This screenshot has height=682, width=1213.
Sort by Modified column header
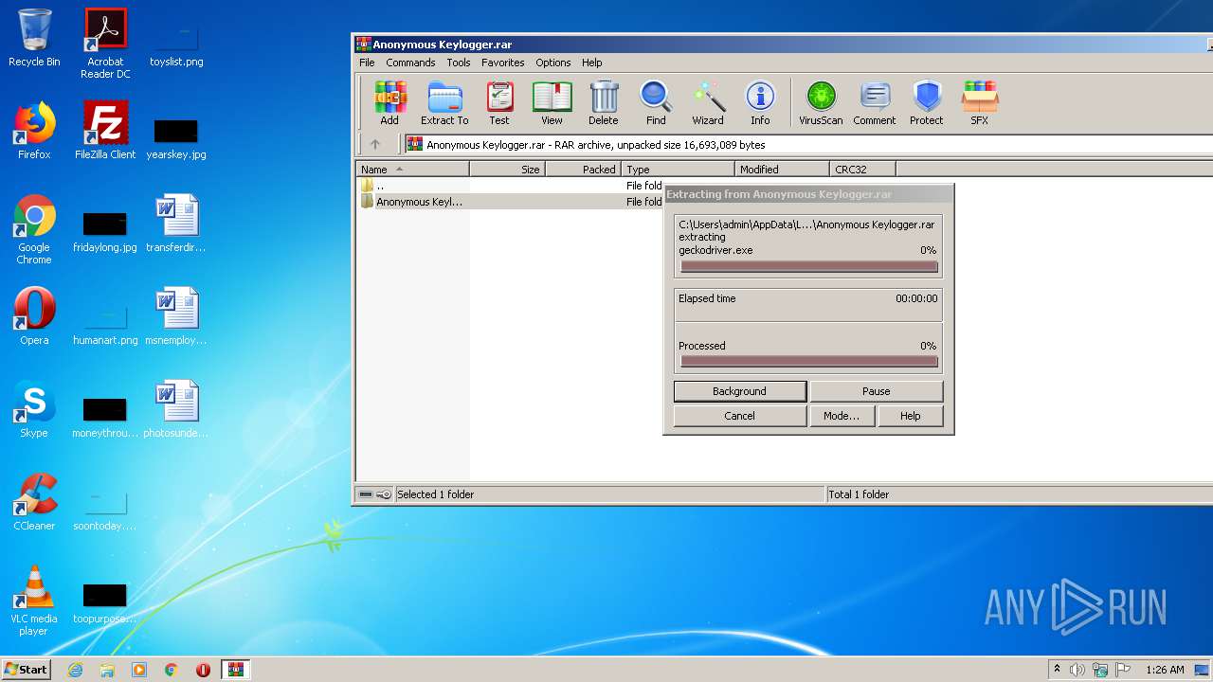[782, 170]
